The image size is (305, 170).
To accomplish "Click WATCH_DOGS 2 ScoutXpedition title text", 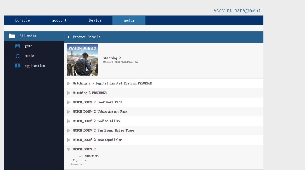I will pyautogui.click(x=98, y=140).
